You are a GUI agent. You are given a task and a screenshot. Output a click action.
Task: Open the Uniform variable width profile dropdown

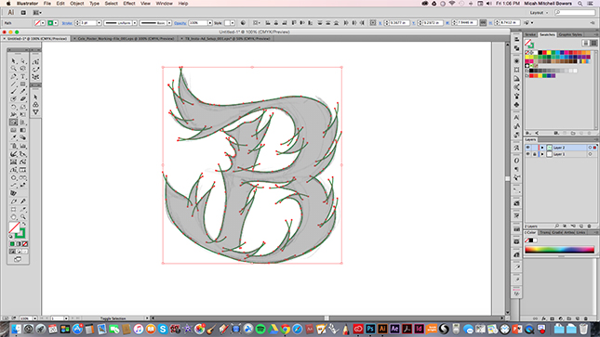[135, 23]
